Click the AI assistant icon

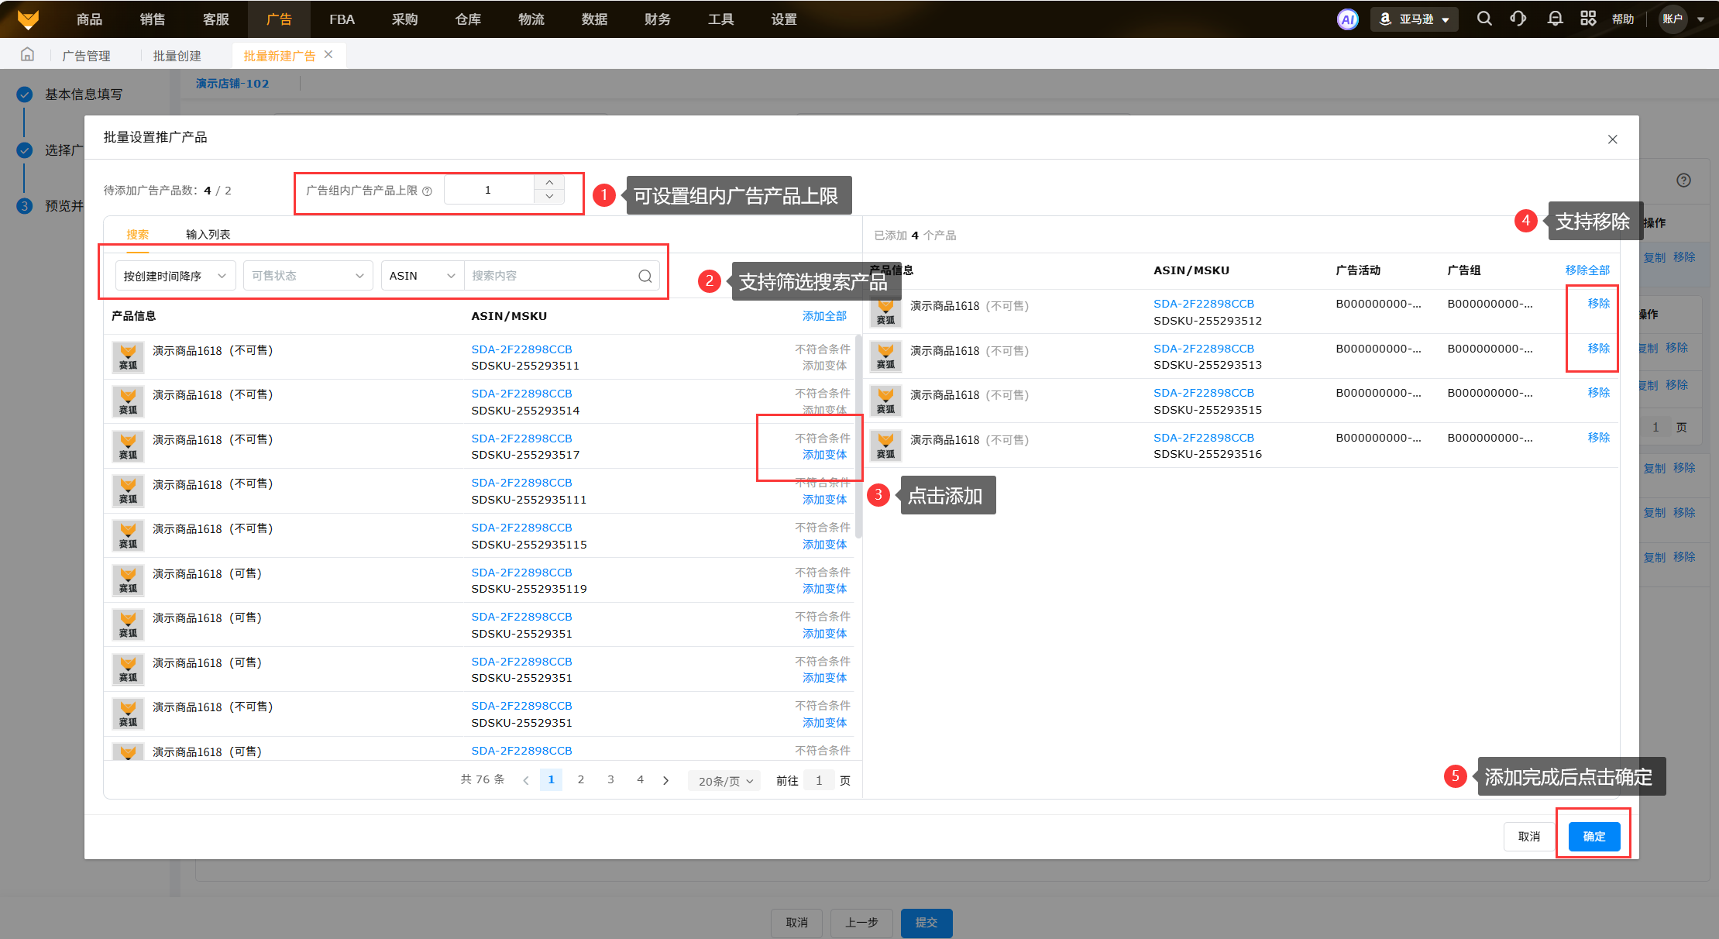click(1348, 19)
